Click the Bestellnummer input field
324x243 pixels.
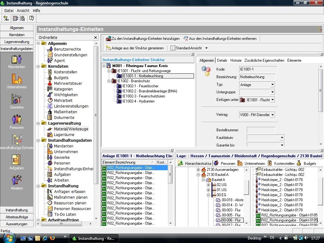261,130
